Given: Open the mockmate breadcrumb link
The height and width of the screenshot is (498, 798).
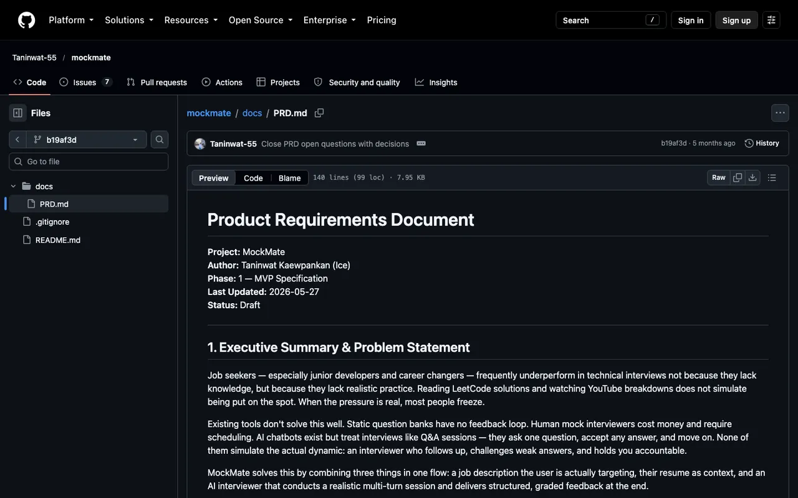Looking at the screenshot, I should point(209,113).
